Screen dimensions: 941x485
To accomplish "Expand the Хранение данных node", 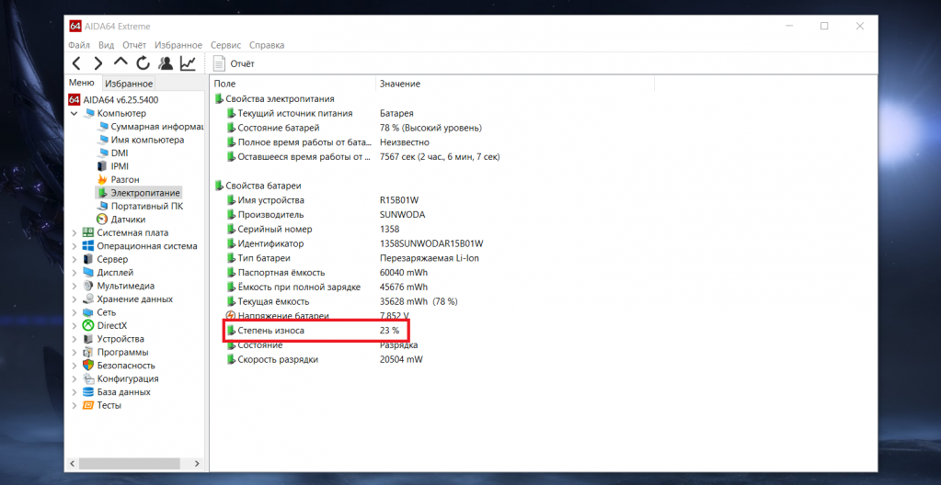I will (75, 299).
